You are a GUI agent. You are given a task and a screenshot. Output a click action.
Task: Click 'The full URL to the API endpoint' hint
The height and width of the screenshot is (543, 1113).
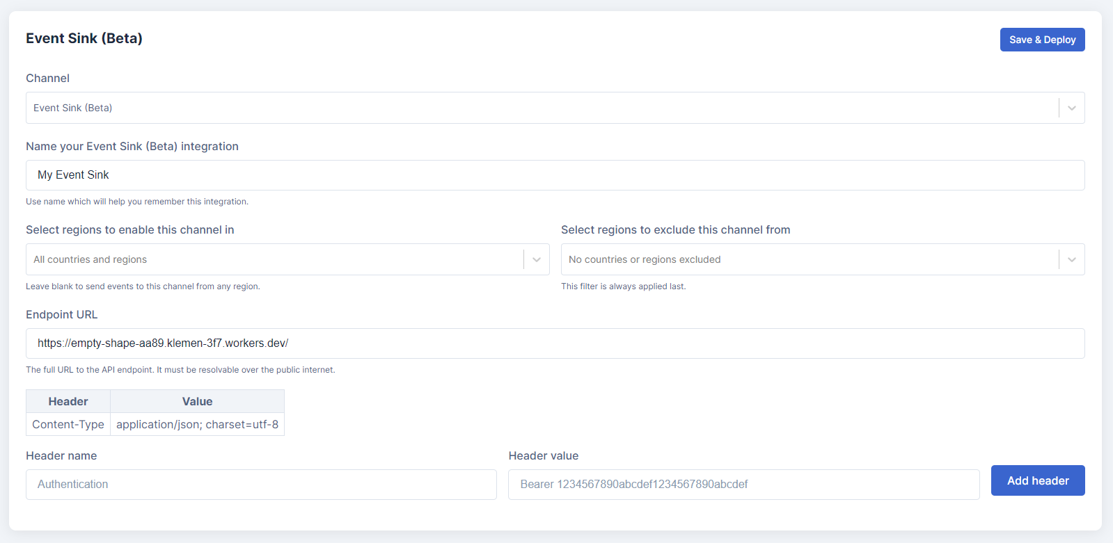tap(180, 370)
